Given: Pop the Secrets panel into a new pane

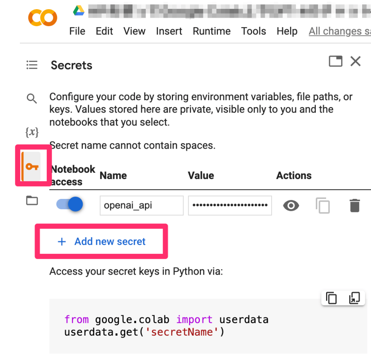Looking at the screenshot, I should [x=335, y=61].
